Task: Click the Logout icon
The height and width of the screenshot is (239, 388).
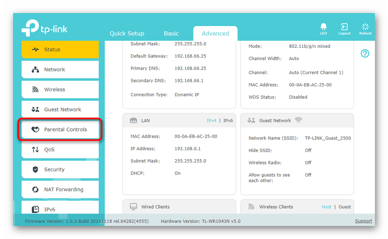Action: pyautogui.click(x=344, y=27)
